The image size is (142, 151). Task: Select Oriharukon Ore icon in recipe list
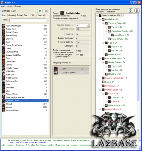click(x=56, y=72)
